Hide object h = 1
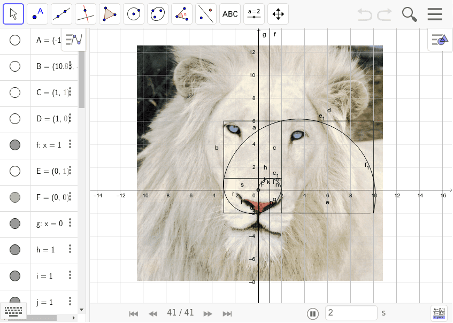This screenshot has height=323, width=453. pos(15,250)
